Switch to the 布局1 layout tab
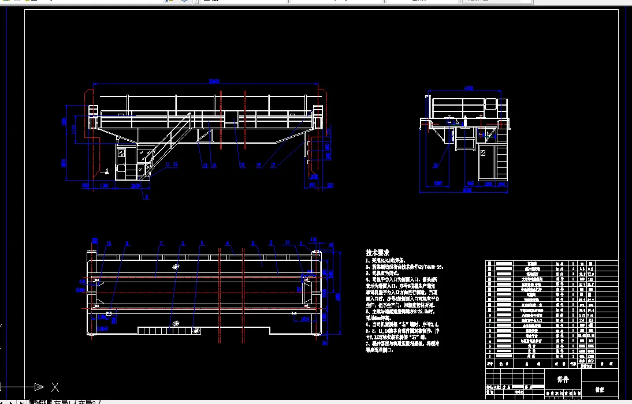This screenshot has height=404, width=632. click(62, 402)
